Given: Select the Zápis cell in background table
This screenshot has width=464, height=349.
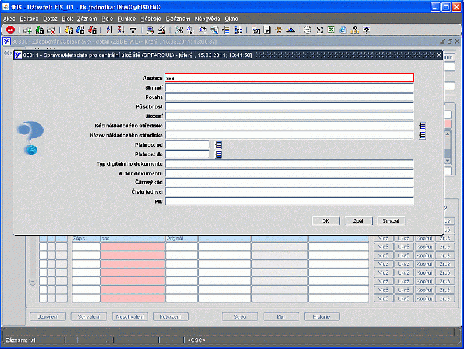Looking at the screenshot, I should coord(86,238).
